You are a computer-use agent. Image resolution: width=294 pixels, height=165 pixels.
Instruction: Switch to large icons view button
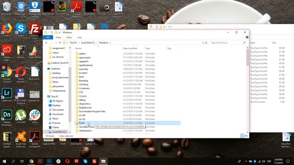pyautogui.click(x=246, y=136)
